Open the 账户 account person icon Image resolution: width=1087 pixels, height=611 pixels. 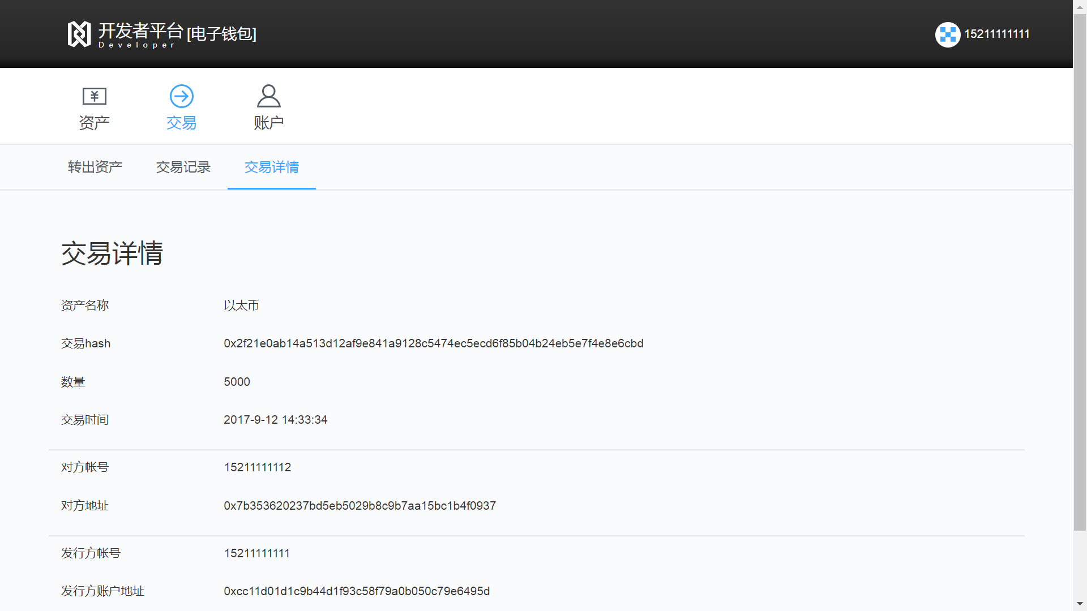(x=268, y=96)
